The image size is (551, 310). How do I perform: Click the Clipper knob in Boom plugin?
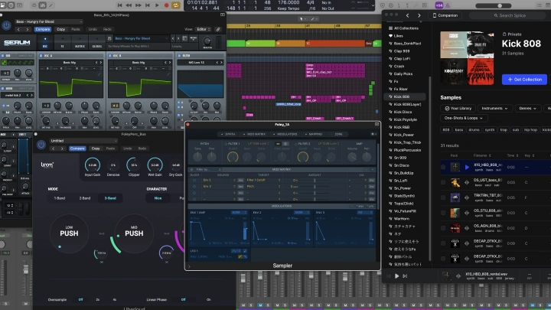pyautogui.click(x=134, y=165)
